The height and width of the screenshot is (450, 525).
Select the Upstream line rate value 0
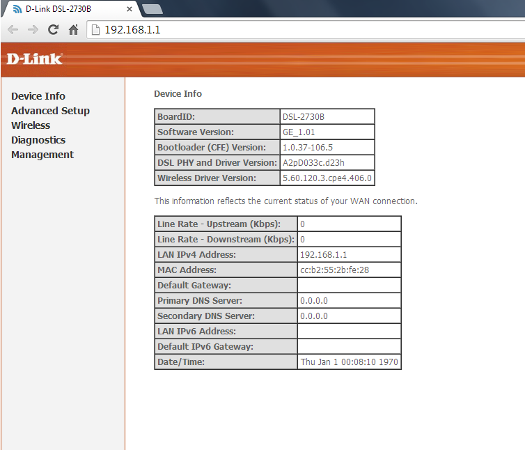[302, 224]
